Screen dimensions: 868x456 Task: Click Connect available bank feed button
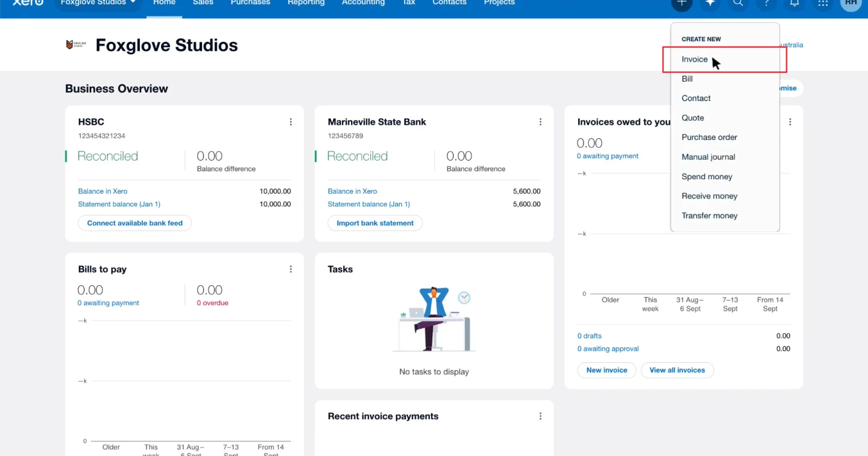coord(135,223)
